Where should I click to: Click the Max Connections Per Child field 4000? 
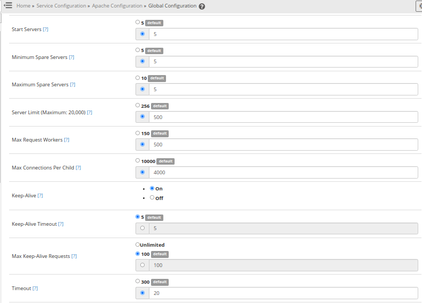(x=283, y=172)
